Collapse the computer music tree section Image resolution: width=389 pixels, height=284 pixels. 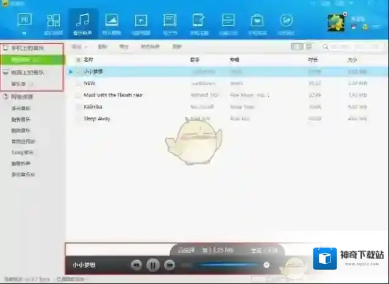[x=5, y=72]
